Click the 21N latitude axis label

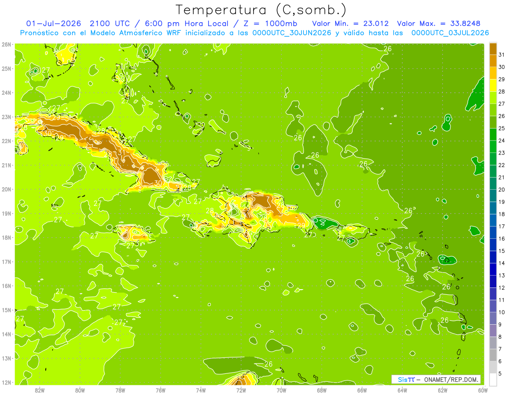click(x=6, y=165)
